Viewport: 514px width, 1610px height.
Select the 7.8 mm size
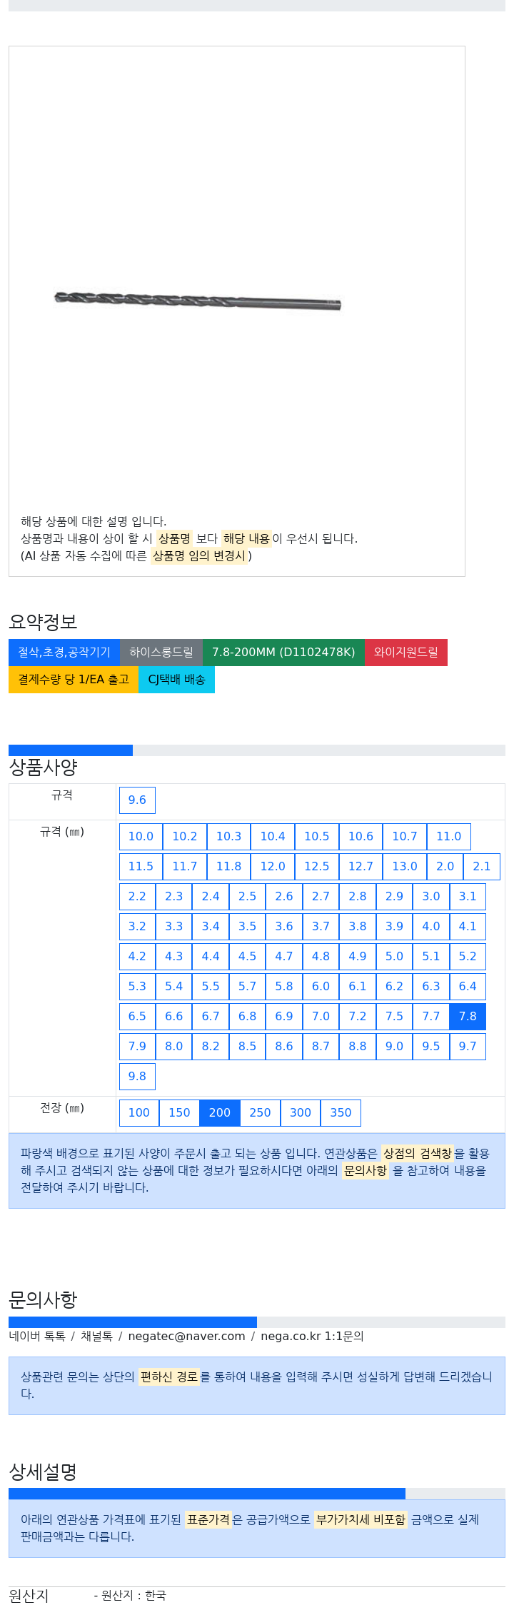[468, 1016]
